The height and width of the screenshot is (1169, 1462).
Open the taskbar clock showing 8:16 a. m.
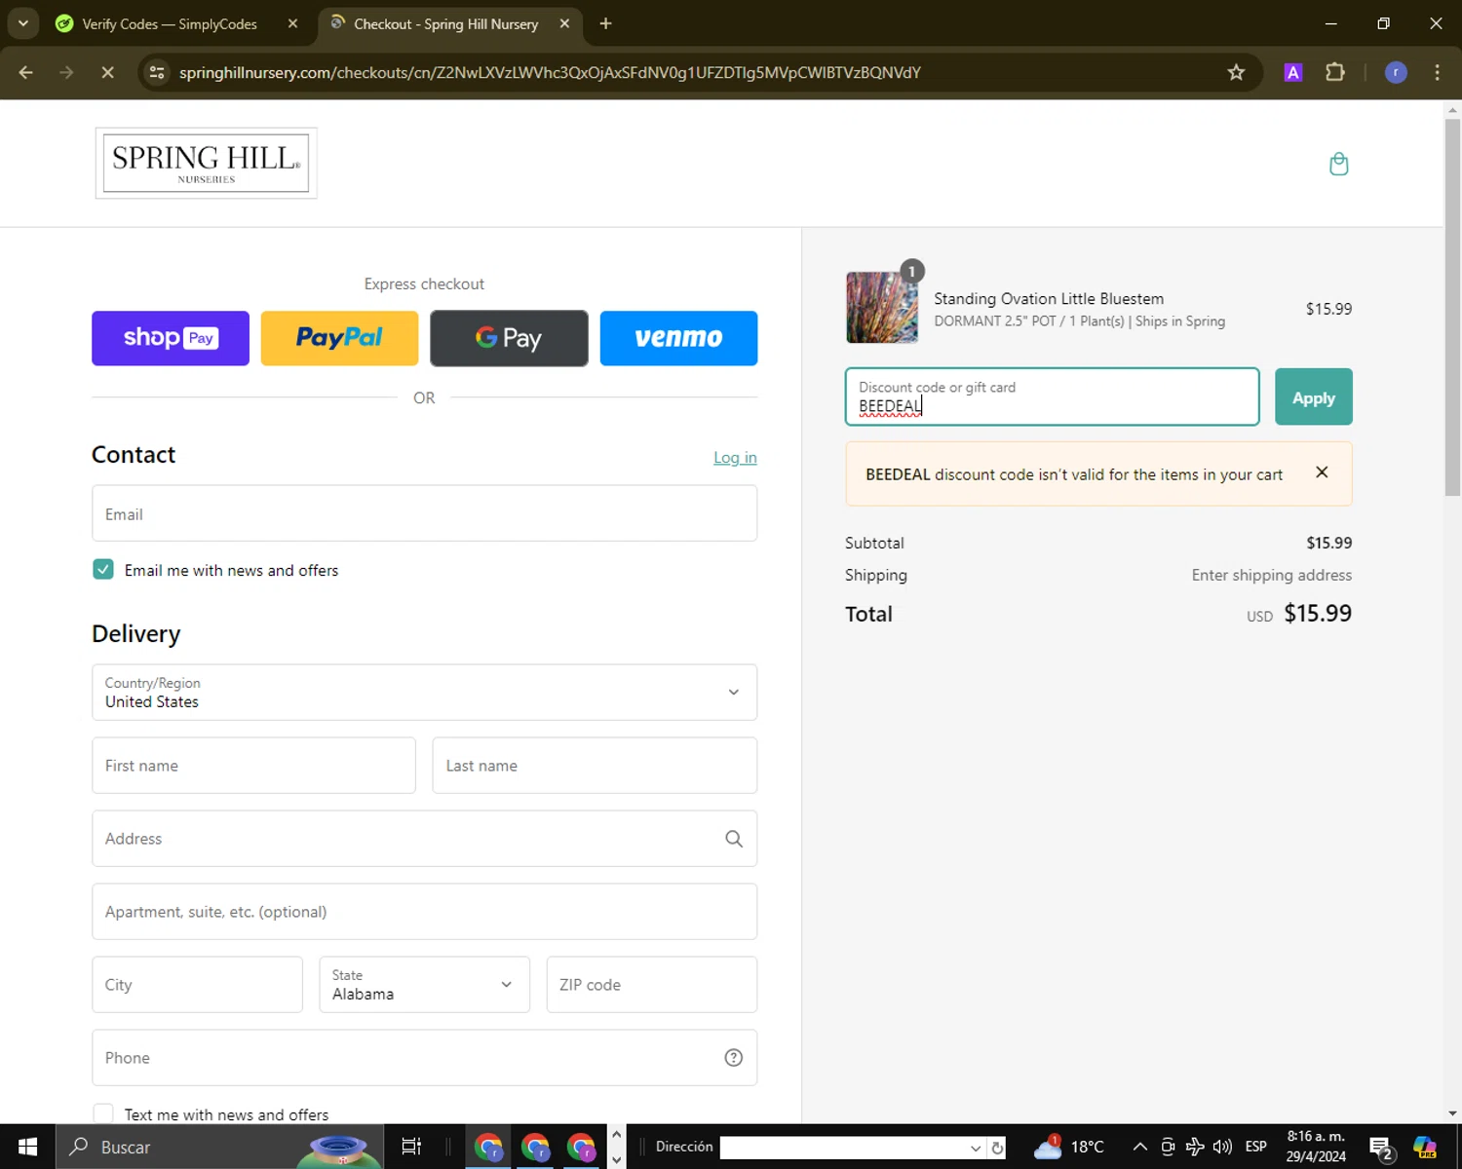1316,1147
